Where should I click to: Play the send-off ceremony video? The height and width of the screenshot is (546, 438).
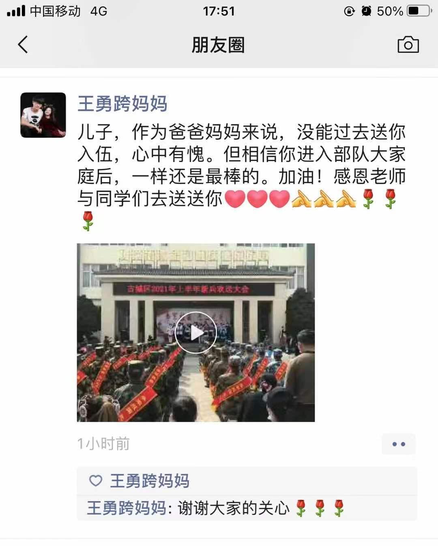pos(196,333)
